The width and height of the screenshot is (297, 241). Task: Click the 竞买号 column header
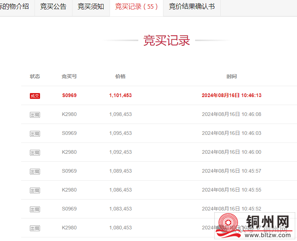[x=69, y=76]
